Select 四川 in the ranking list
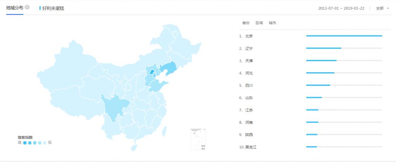 249,85
